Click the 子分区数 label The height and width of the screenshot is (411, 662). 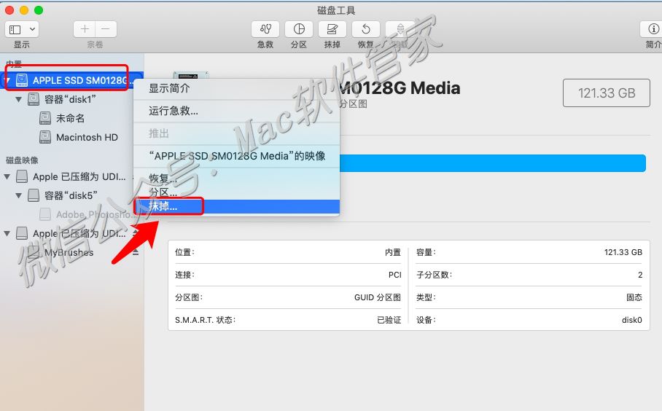click(x=434, y=275)
